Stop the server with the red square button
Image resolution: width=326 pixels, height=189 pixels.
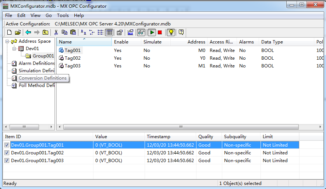click(x=160, y=32)
